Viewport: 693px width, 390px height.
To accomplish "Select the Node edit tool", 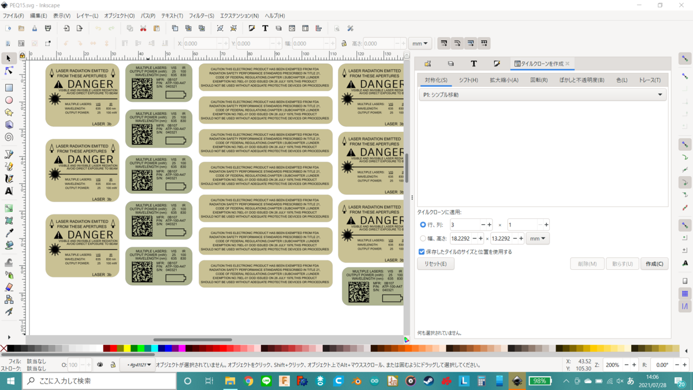I will pos(9,70).
